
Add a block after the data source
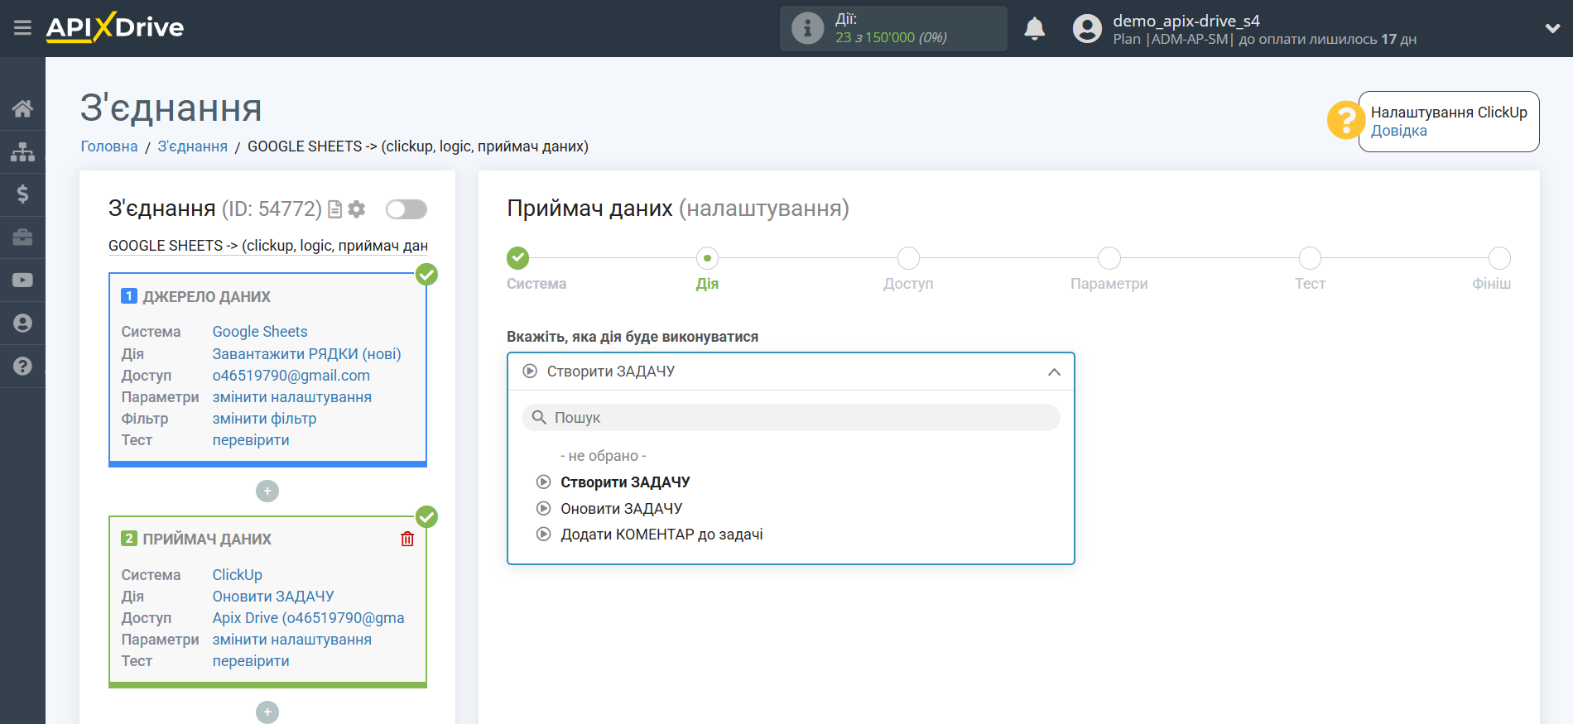[267, 491]
